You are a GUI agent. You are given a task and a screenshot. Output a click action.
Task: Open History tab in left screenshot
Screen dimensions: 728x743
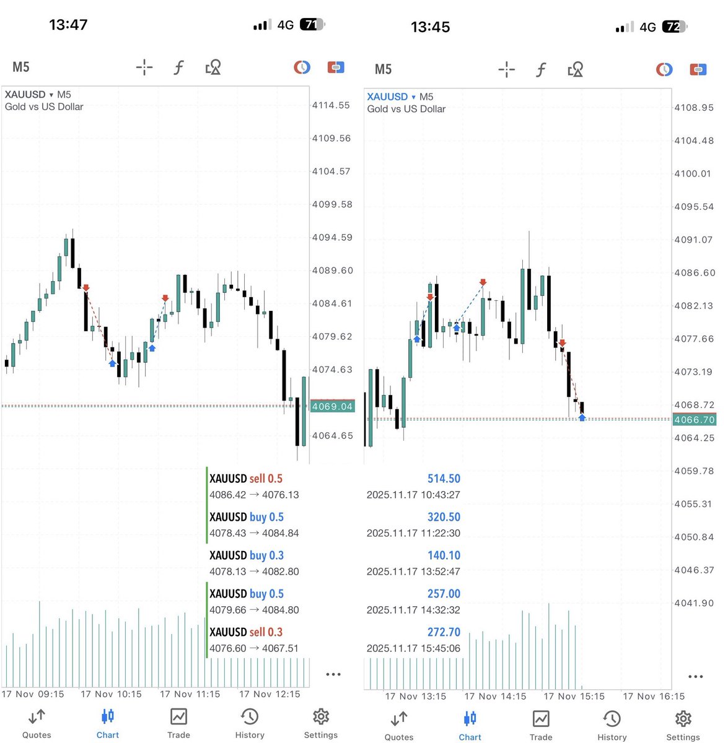[x=250, y=724]
